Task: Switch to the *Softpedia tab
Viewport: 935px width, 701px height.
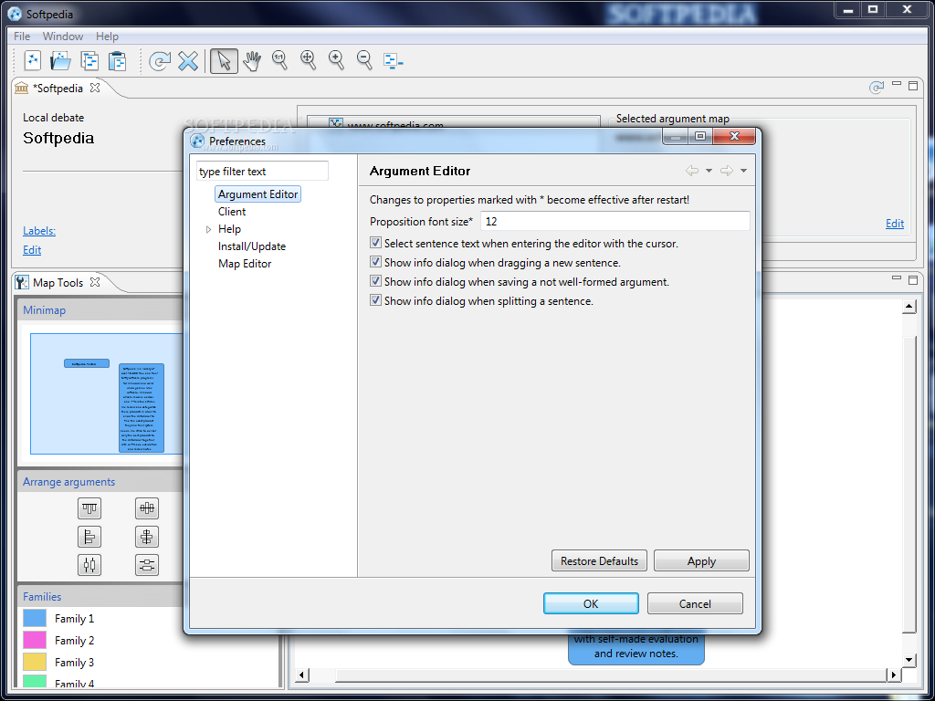Action: coord(58,89)
